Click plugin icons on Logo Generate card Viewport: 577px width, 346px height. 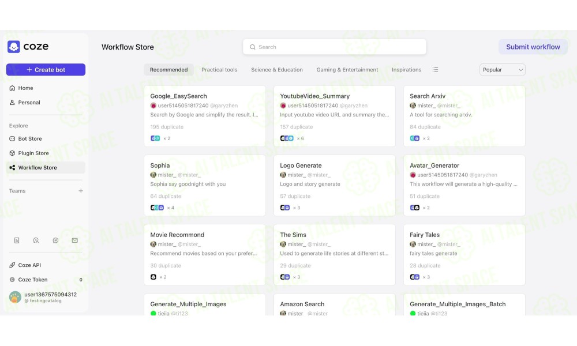click(285, 208)
